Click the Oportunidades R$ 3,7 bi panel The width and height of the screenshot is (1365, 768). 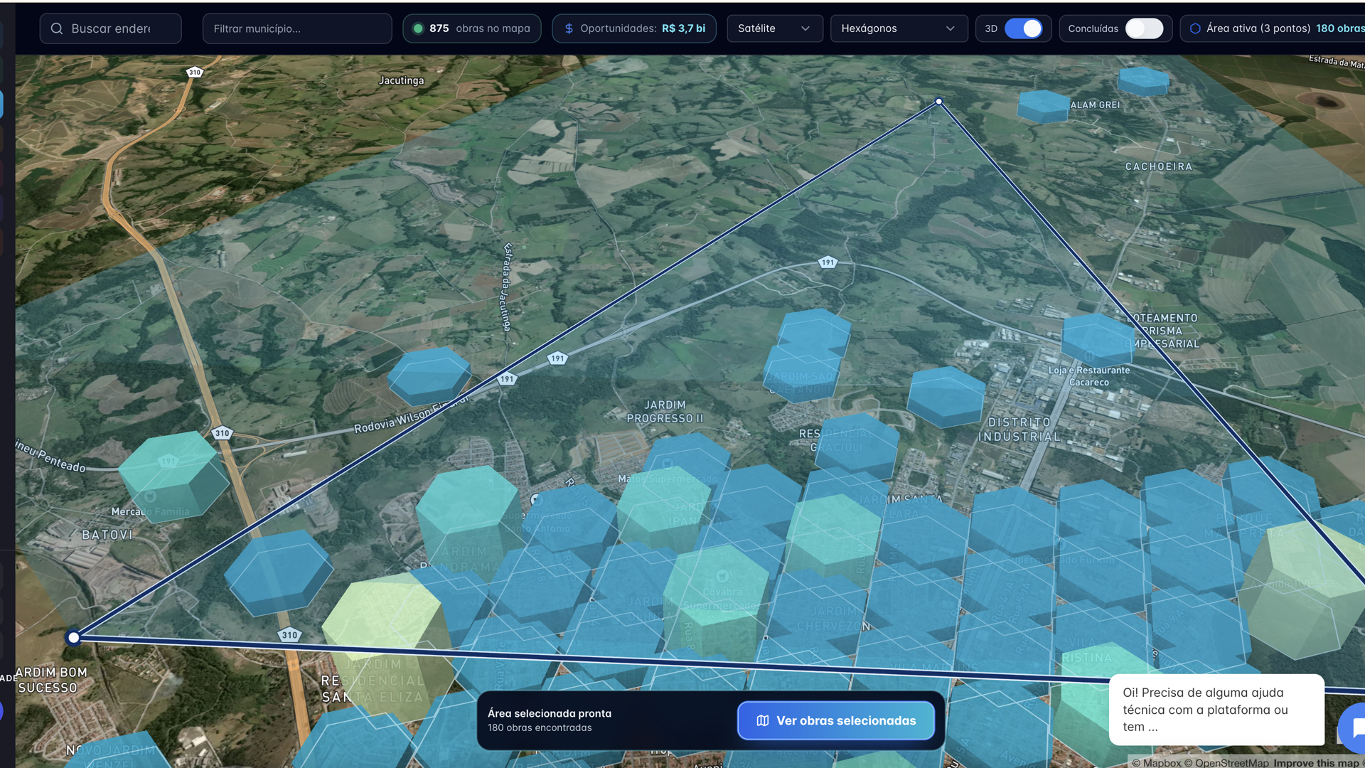634,28
